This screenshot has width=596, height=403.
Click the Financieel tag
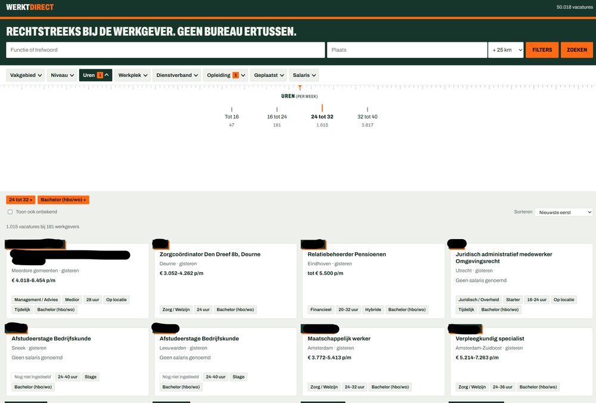[321, 309]
